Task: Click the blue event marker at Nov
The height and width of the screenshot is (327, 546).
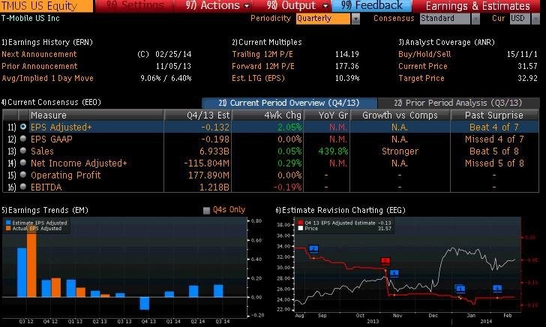Action: [x=394, y=273]
